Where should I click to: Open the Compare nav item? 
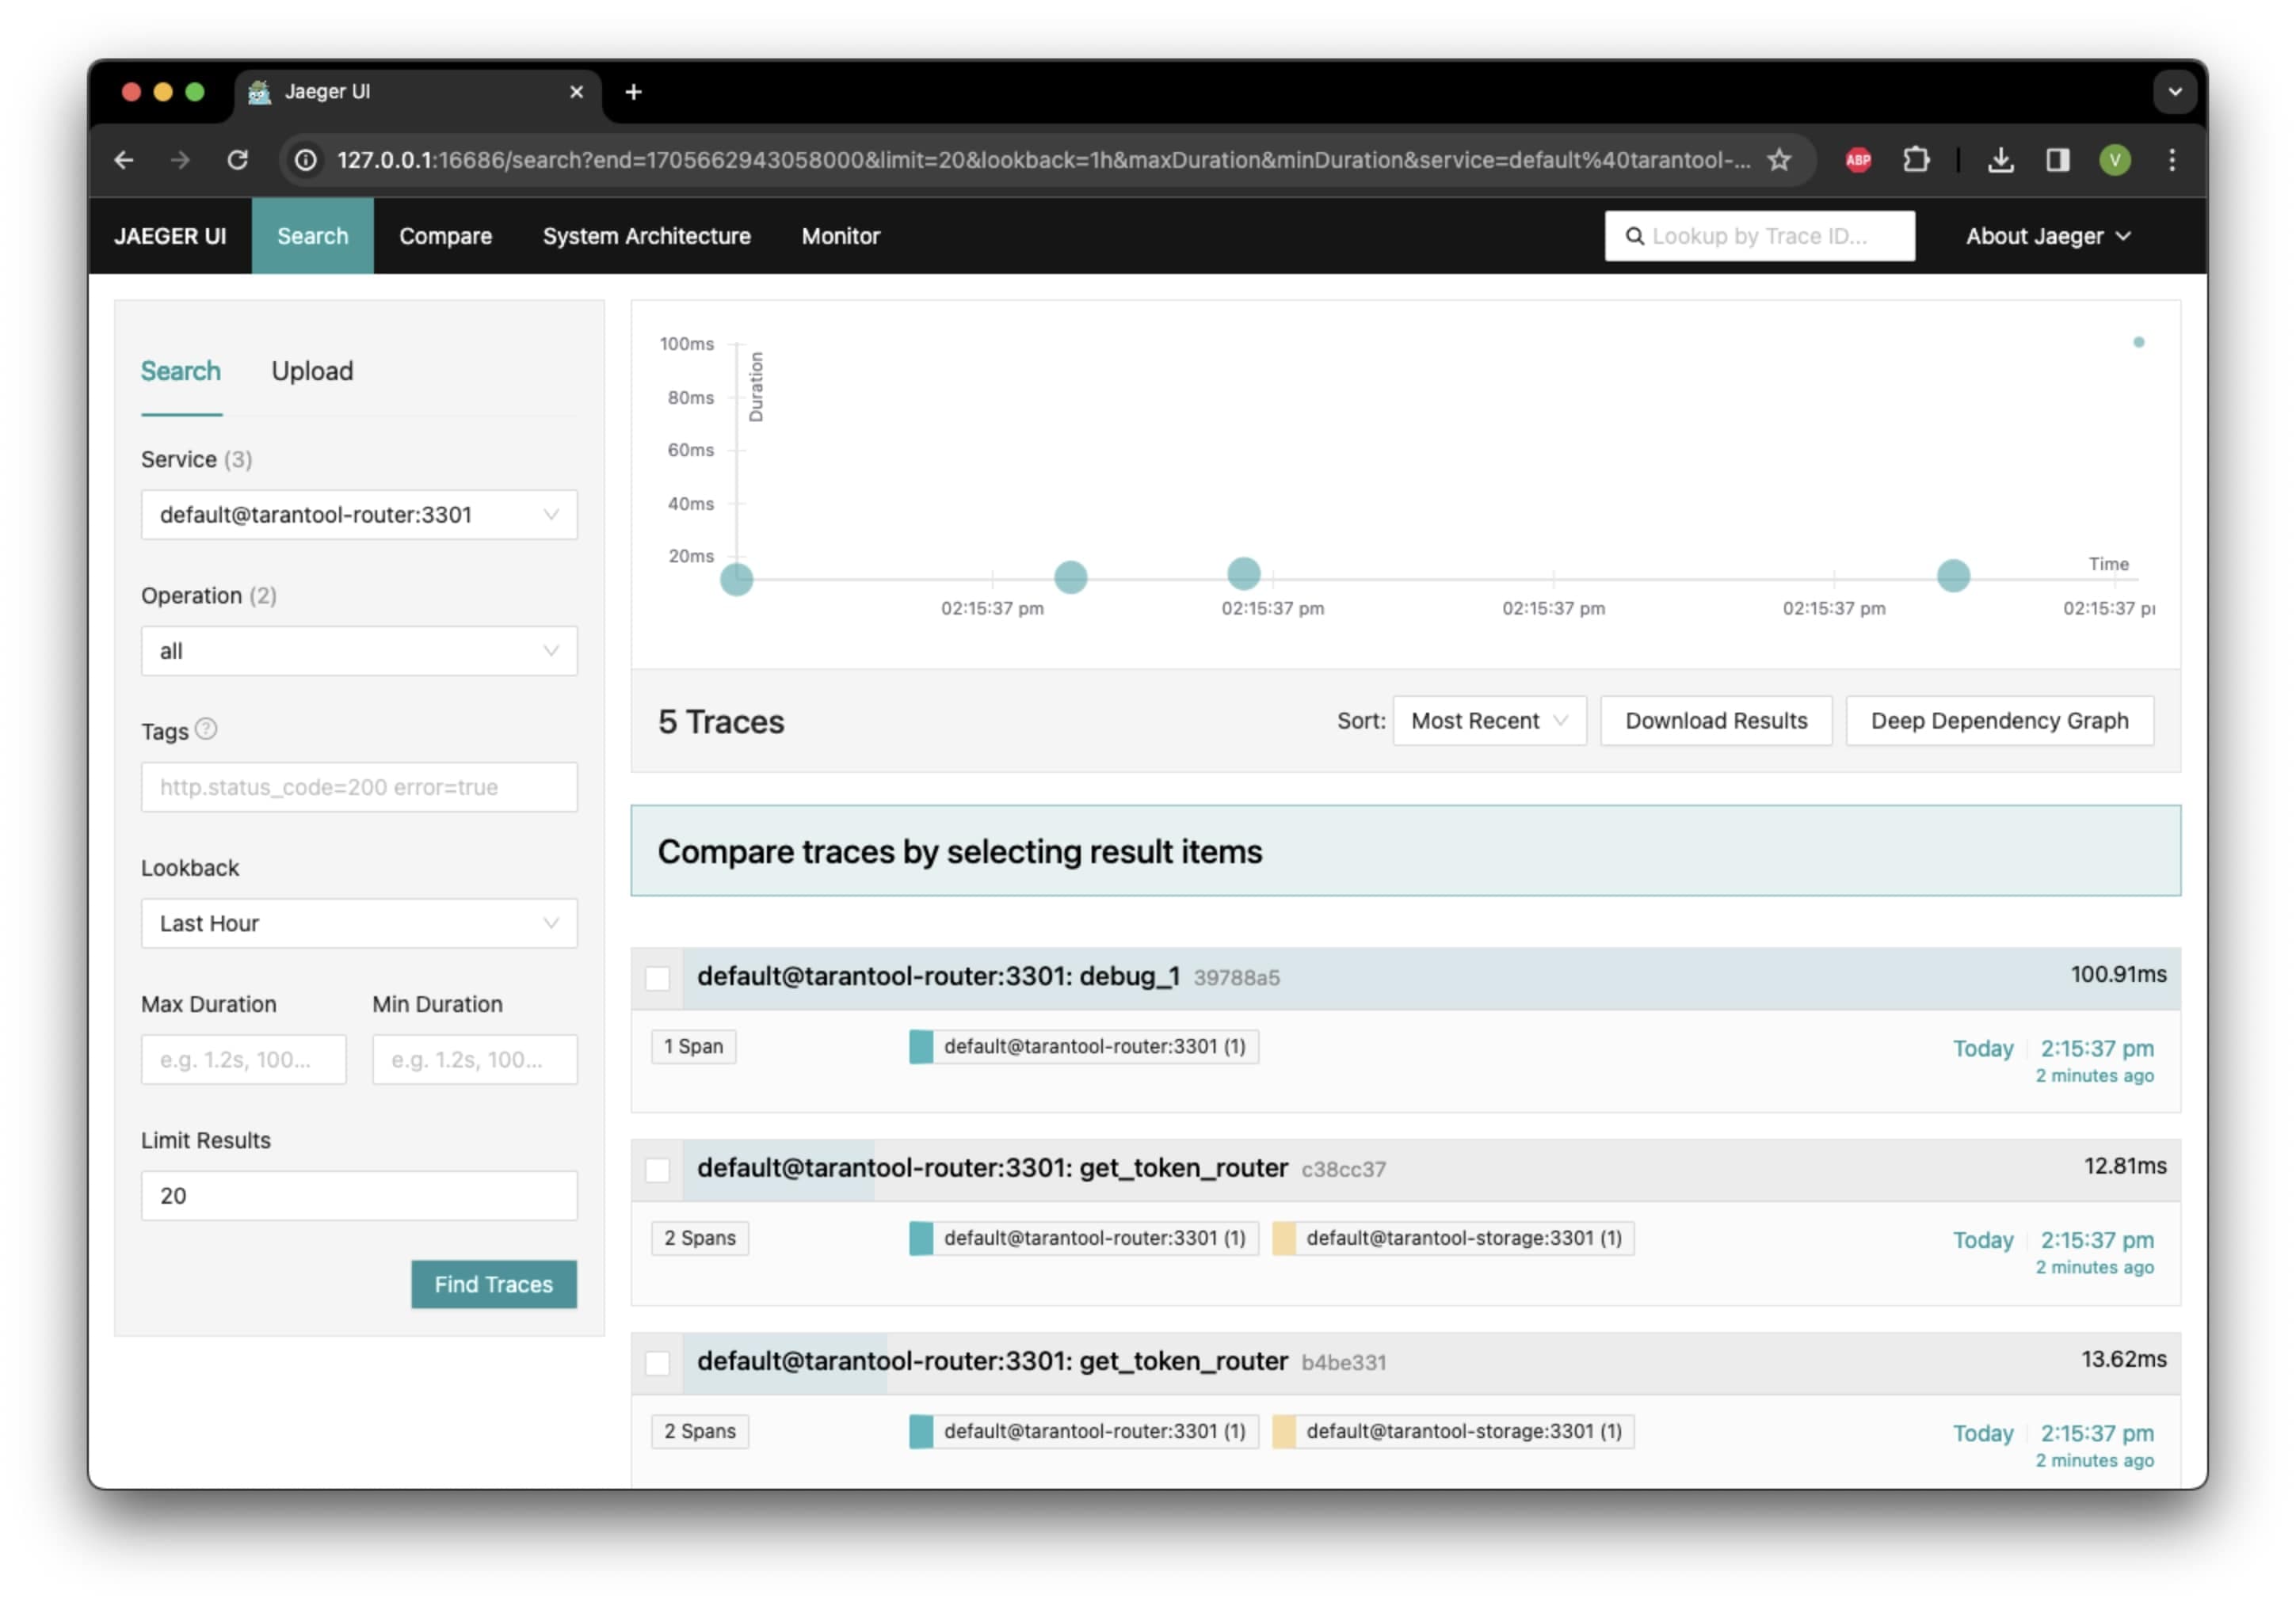click(446, 236)
